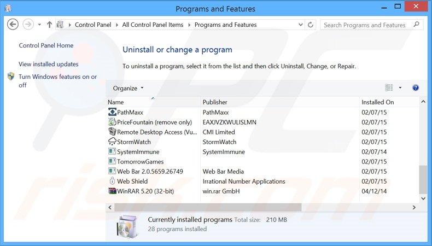The image size is (432, 246).
Task: Select the StormWatch cloud icon
Action: (112, 142)
